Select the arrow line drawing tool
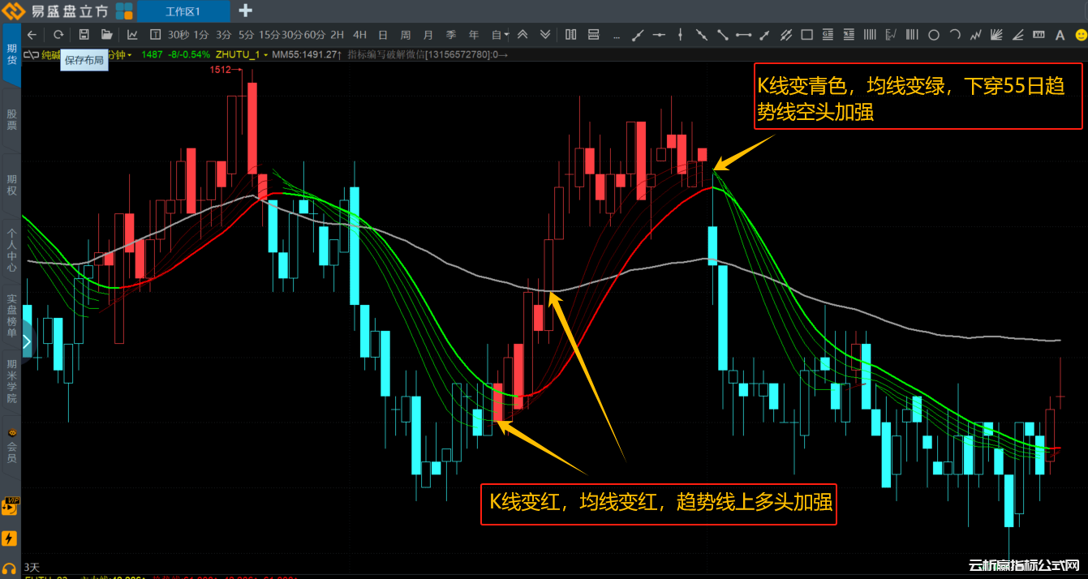1088x579 pixels. (x=764, y=35)
